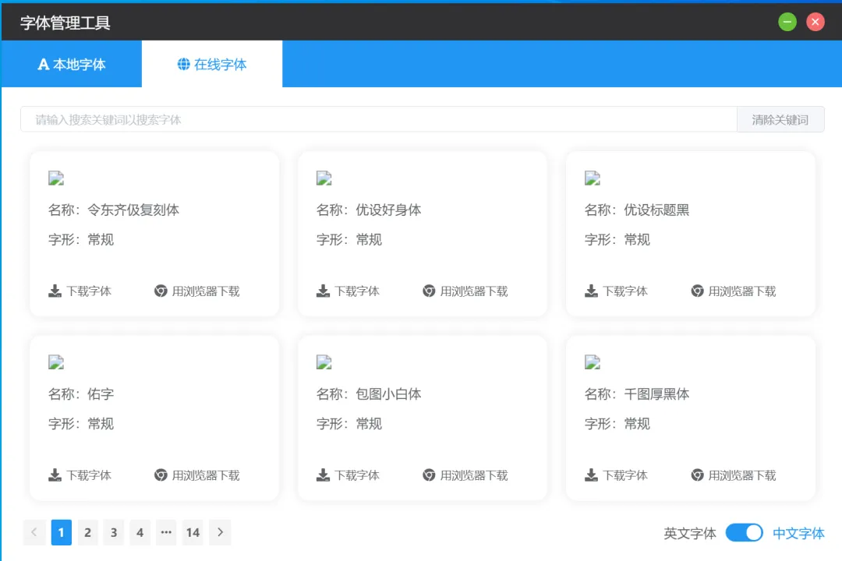Viewport: 842px width, 561px height.
Task: Download 优设好身体 with browser
Action: tap(465, 291)
